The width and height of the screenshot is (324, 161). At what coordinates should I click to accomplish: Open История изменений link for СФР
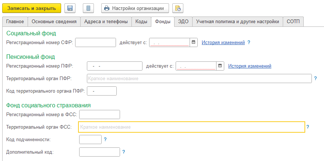click(x=223, y=43)
